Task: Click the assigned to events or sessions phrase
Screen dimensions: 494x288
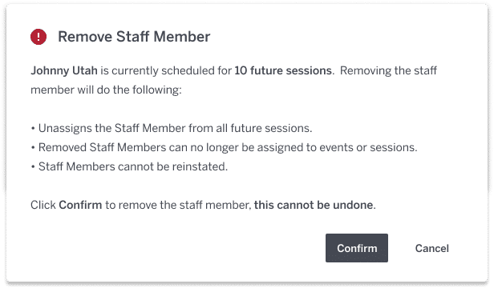Action: (x=337, y=147)
